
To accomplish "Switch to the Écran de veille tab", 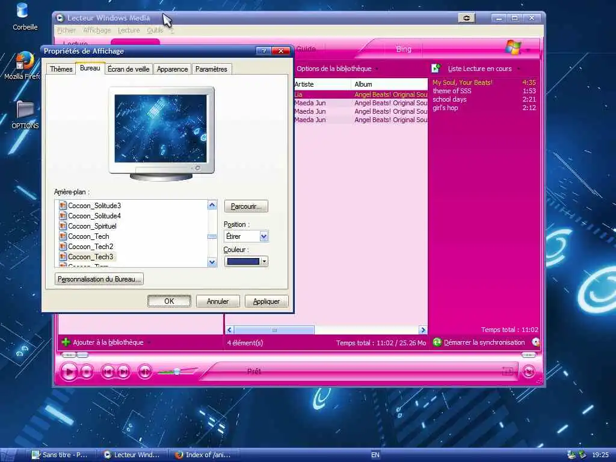I will 129,69.
